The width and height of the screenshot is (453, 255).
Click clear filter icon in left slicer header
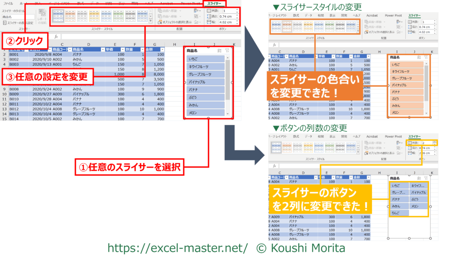[x=227, y=51]
